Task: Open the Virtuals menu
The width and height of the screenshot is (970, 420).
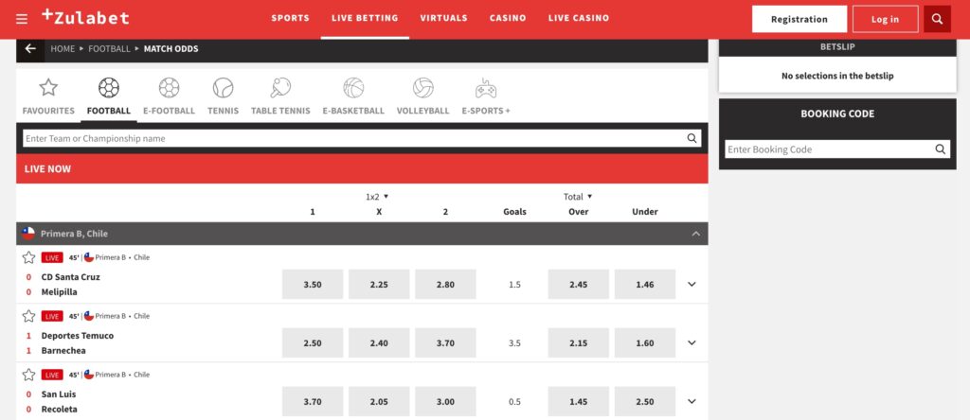Action: 443,18
